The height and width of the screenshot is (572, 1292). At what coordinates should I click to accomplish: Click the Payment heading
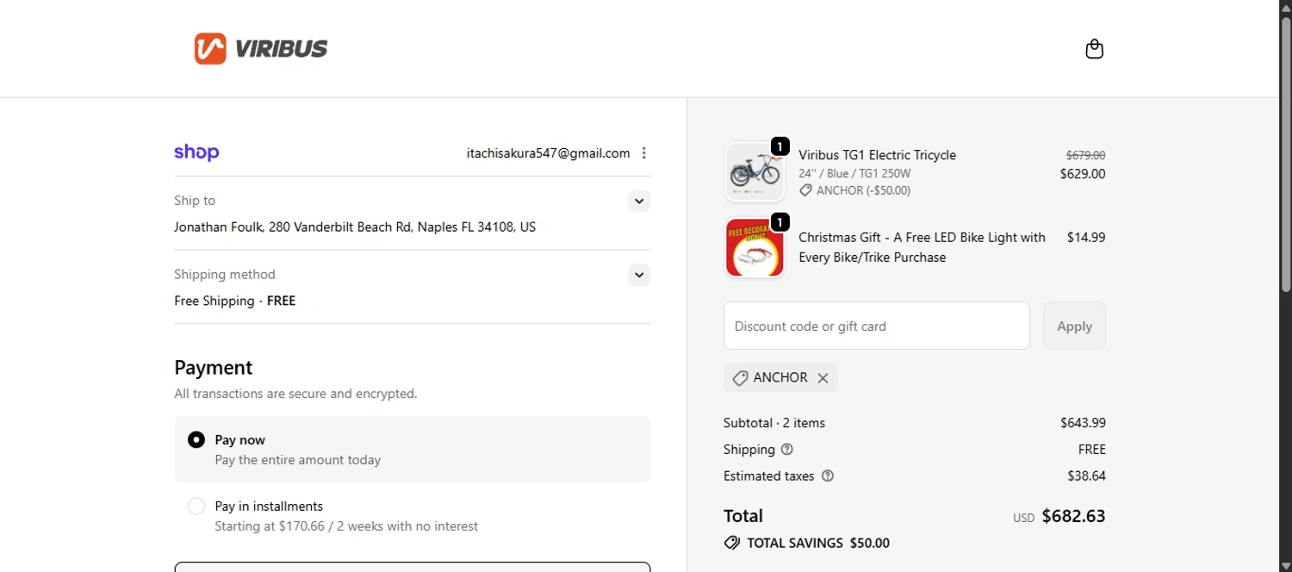(x=214, y=368)
